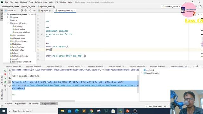Viewport: 203px width, 114px height.
Task: Expand the .vscode folder
Action: coord(8,17)
